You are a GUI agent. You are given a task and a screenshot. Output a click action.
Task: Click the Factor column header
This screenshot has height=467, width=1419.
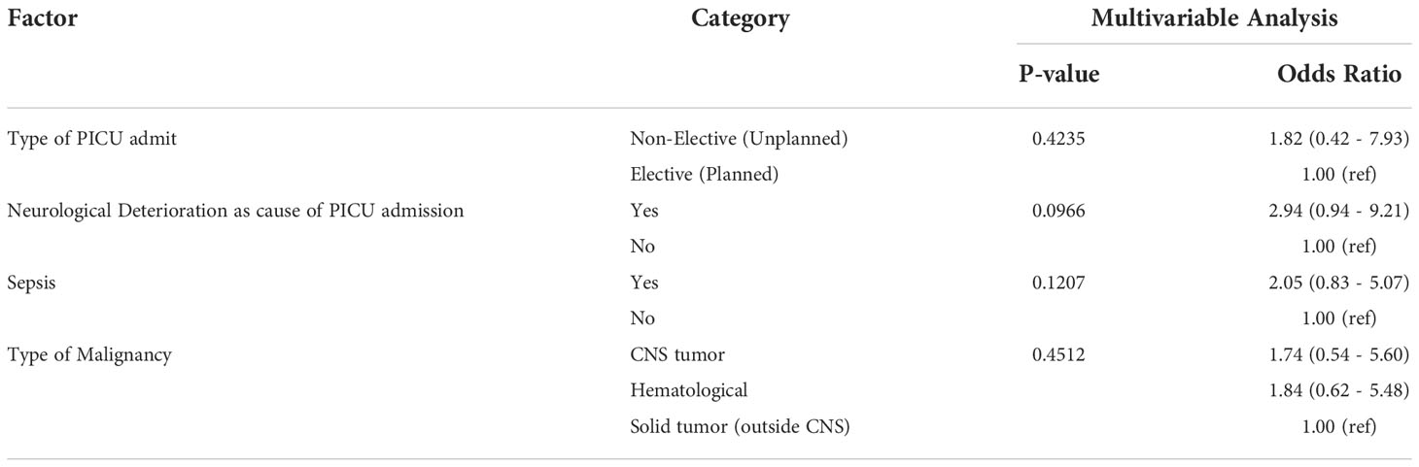[x=38, y=17]
